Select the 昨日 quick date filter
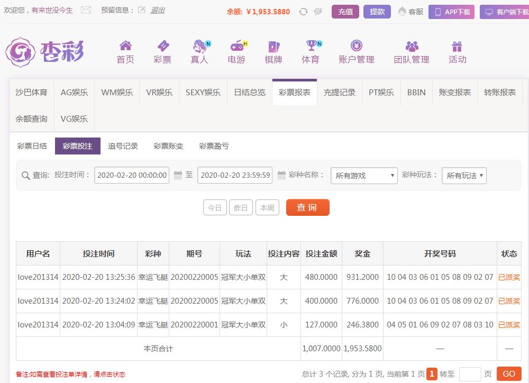This screenshot has height=383, width=529. coord(241,208)
